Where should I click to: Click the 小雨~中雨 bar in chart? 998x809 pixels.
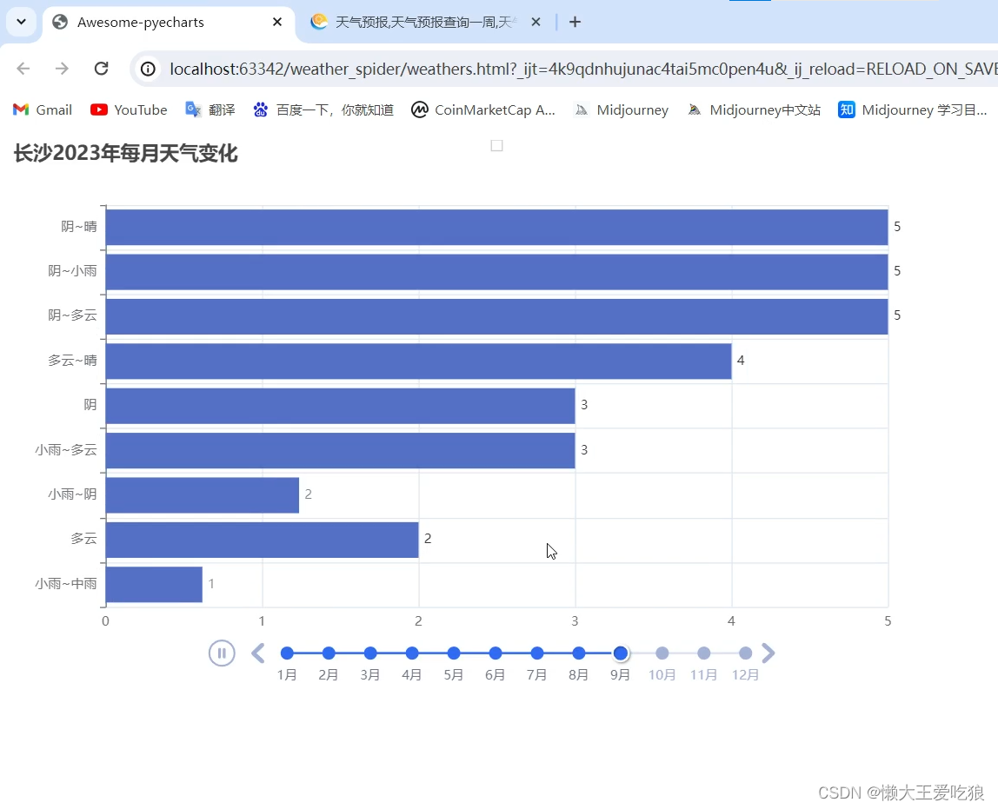154,584
